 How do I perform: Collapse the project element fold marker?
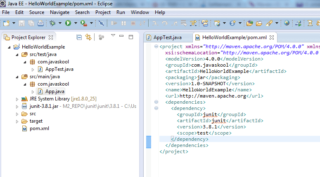156,47
